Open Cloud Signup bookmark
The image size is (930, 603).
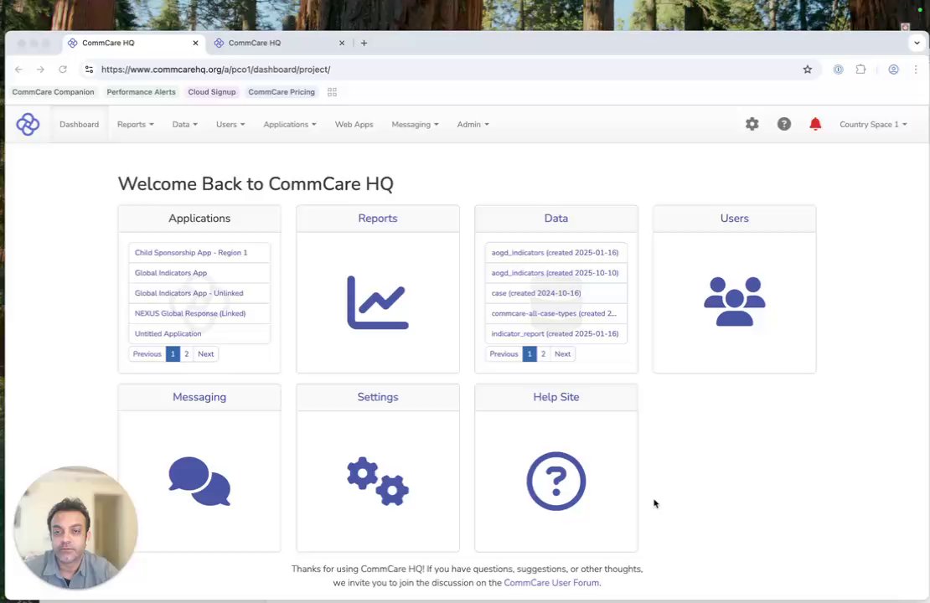click(x=212, y=92)
